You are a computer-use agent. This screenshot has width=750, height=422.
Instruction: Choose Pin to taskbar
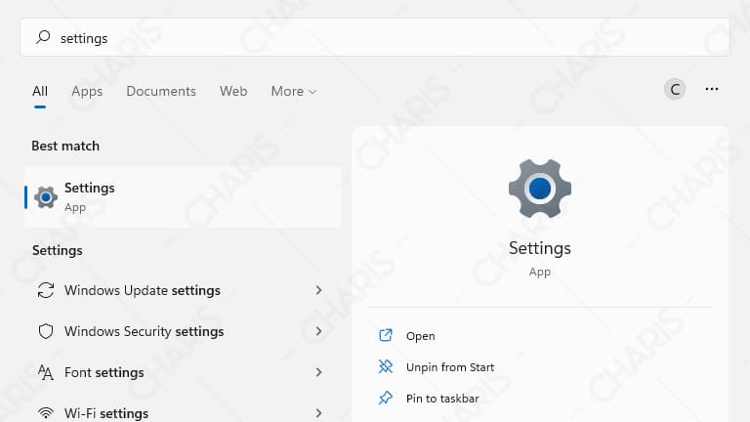pyautogui.click(x=442, y=399)
